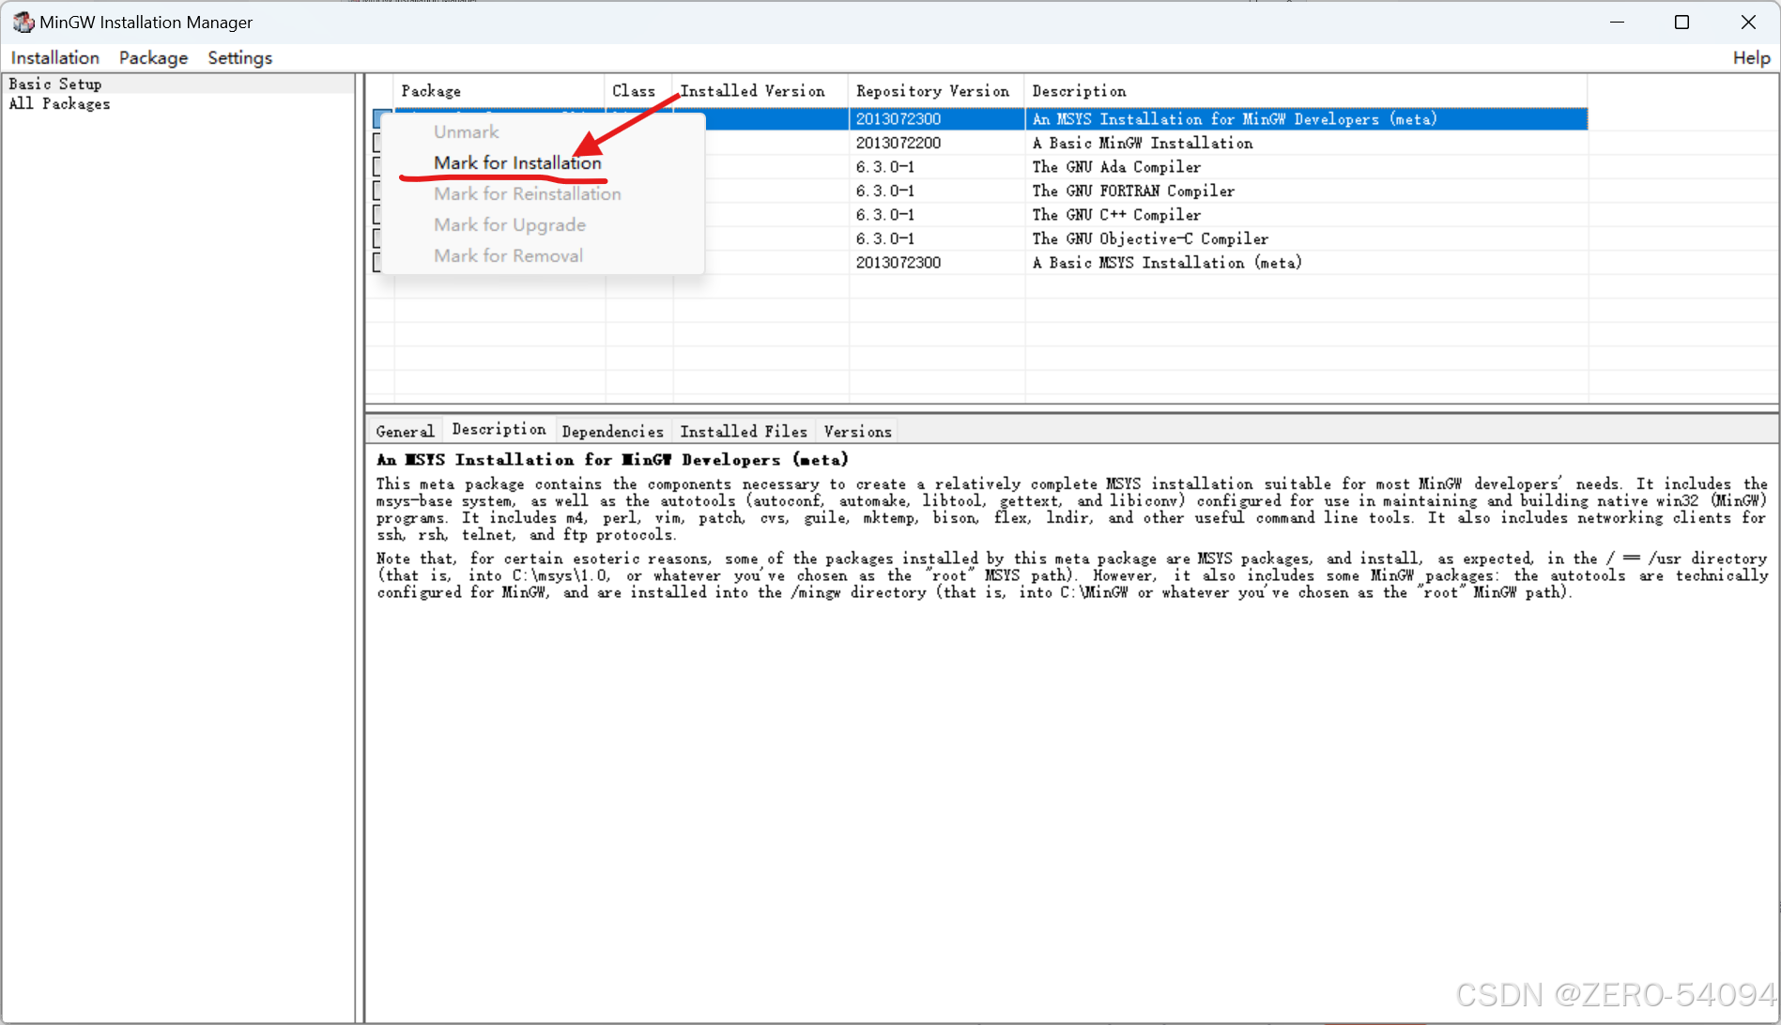Click version 6.3.0-1 in C++ Compiler row
Screen dimensions: 1781x1025
pos(884,215)
